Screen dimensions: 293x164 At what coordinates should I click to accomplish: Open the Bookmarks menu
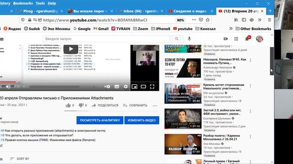click(x=23, y=3)
